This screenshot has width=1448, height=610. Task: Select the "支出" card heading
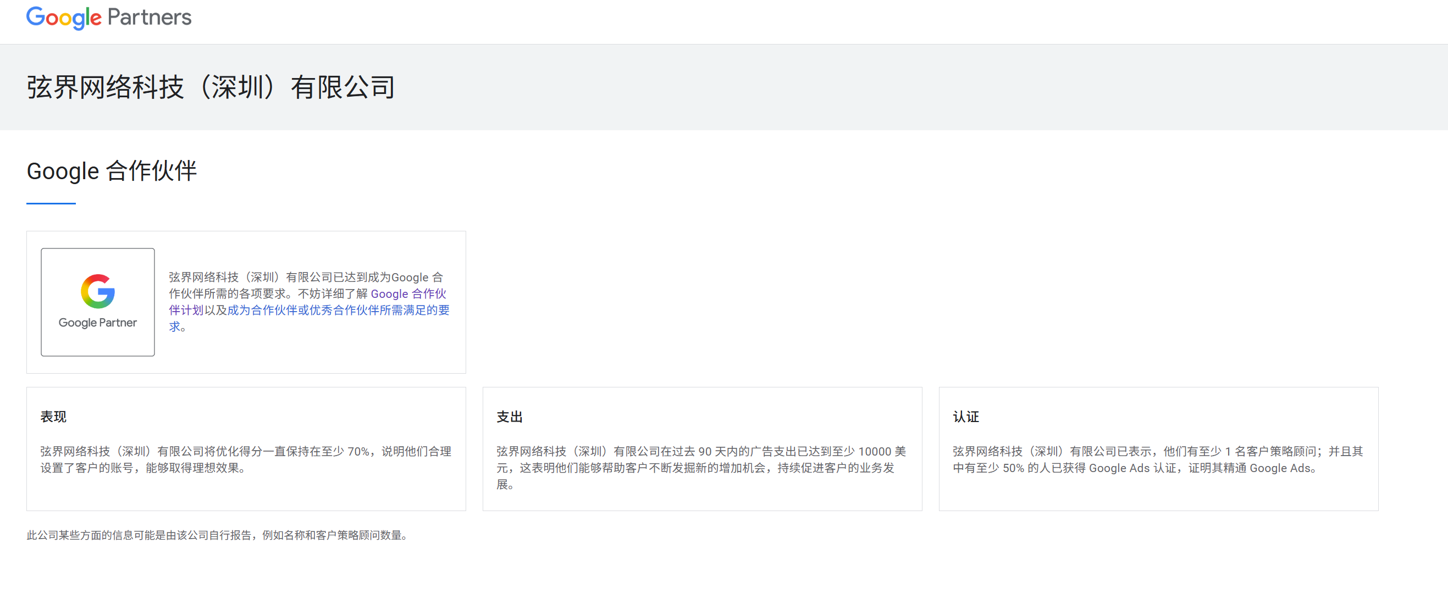[510, 417]
